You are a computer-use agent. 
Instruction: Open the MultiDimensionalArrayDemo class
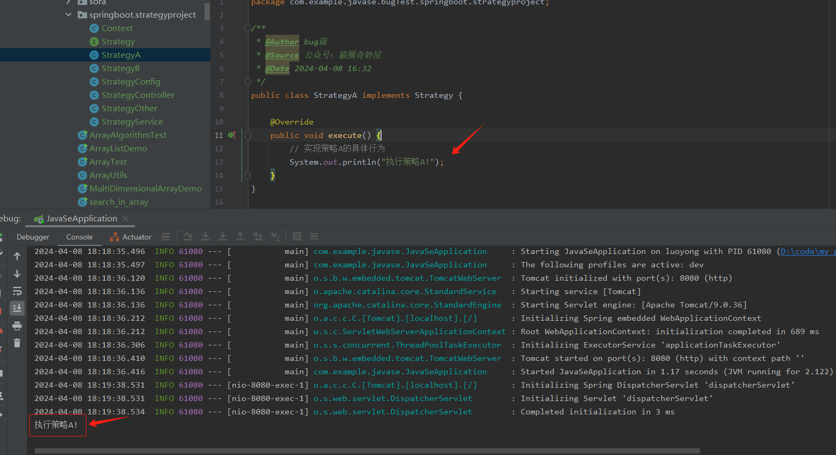point(145,189)
